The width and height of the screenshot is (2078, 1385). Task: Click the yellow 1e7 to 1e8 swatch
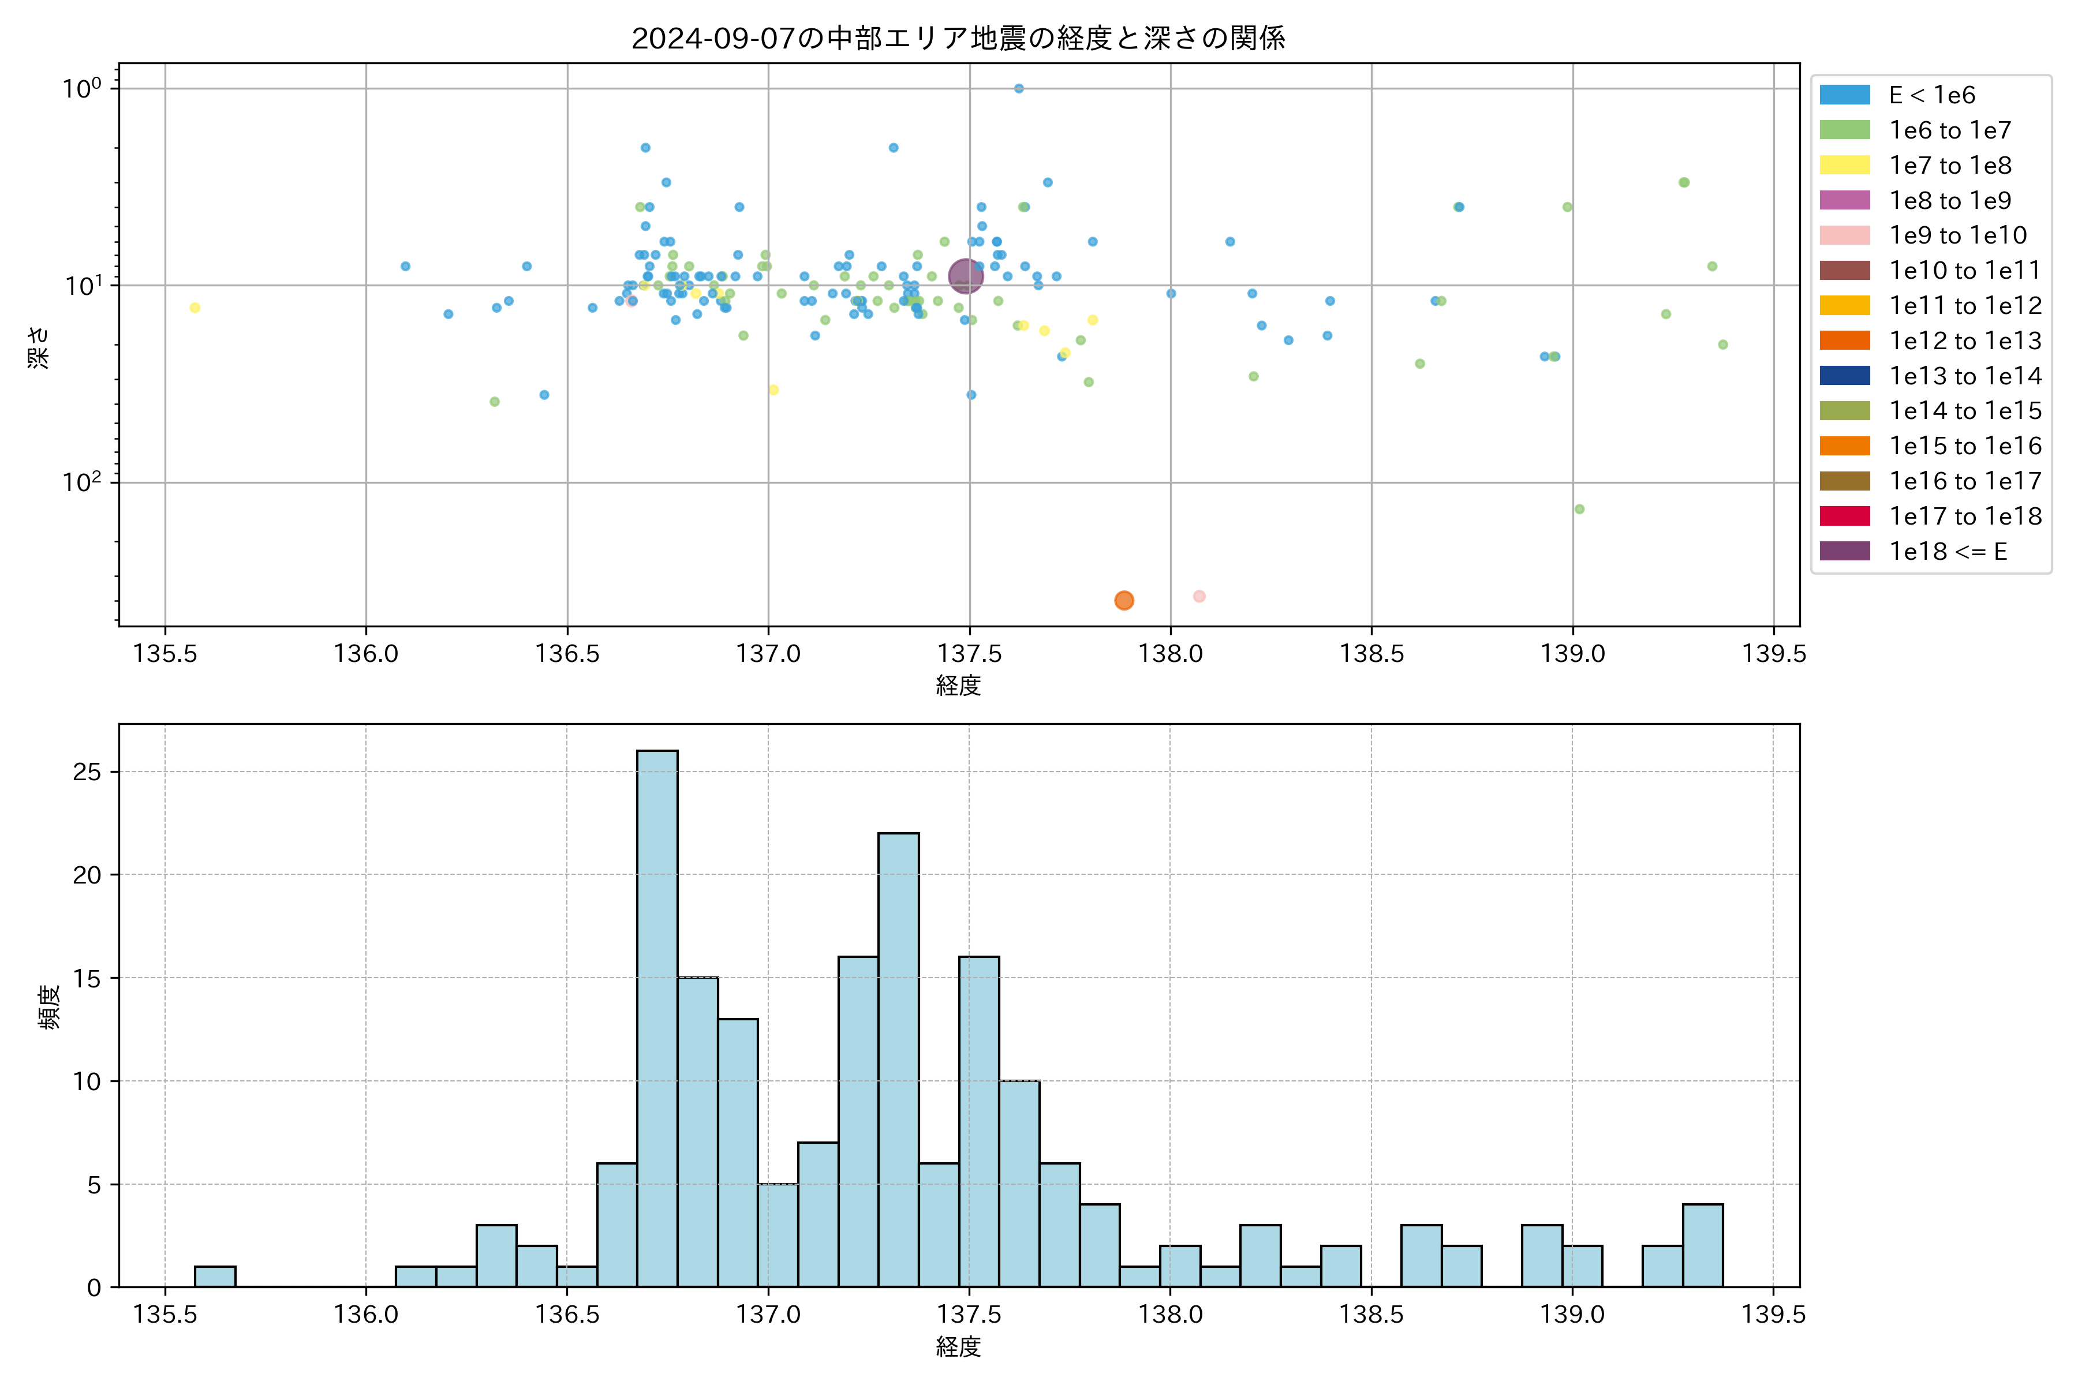(x=1845, y=165)
